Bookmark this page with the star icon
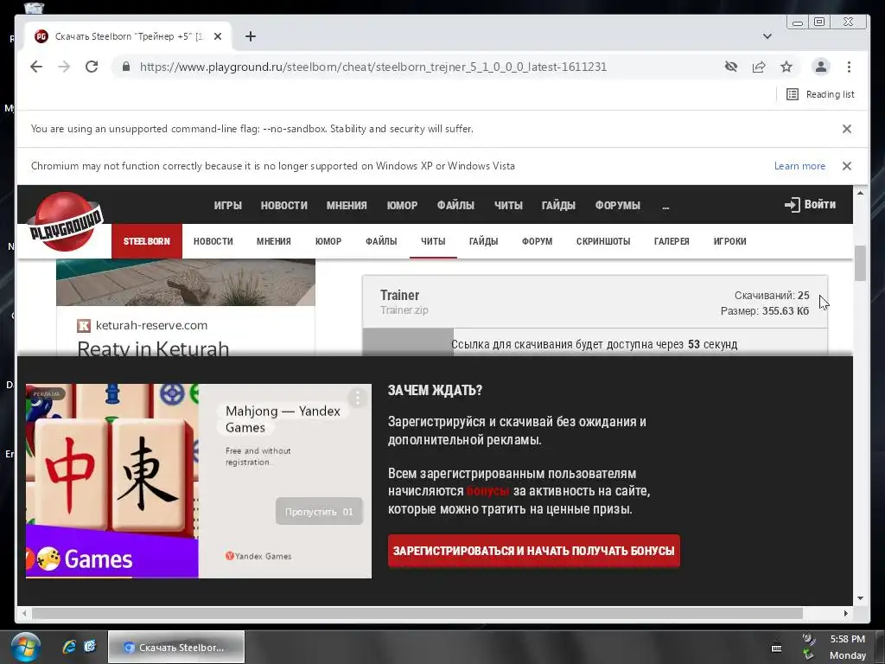This screenshot has width=885, height=664. point(786,67)
